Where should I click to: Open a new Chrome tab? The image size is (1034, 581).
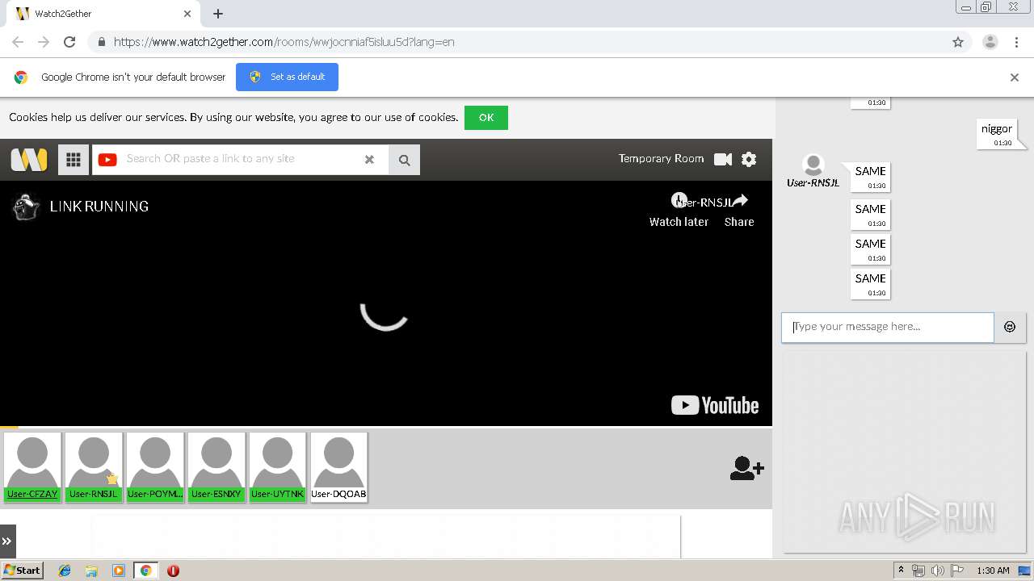coord(218,14)
